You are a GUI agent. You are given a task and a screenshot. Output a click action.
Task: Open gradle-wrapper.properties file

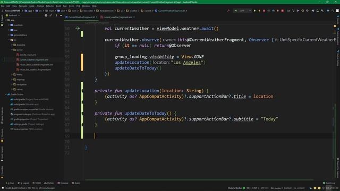pyautogui.click(x=32, y=109)
